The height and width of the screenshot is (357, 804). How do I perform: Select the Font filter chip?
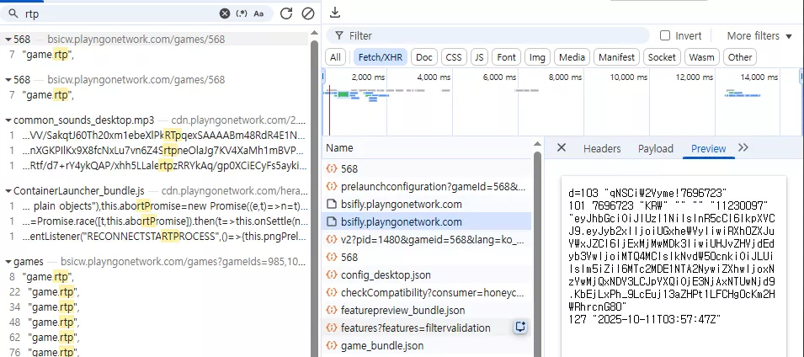point(507,57)
